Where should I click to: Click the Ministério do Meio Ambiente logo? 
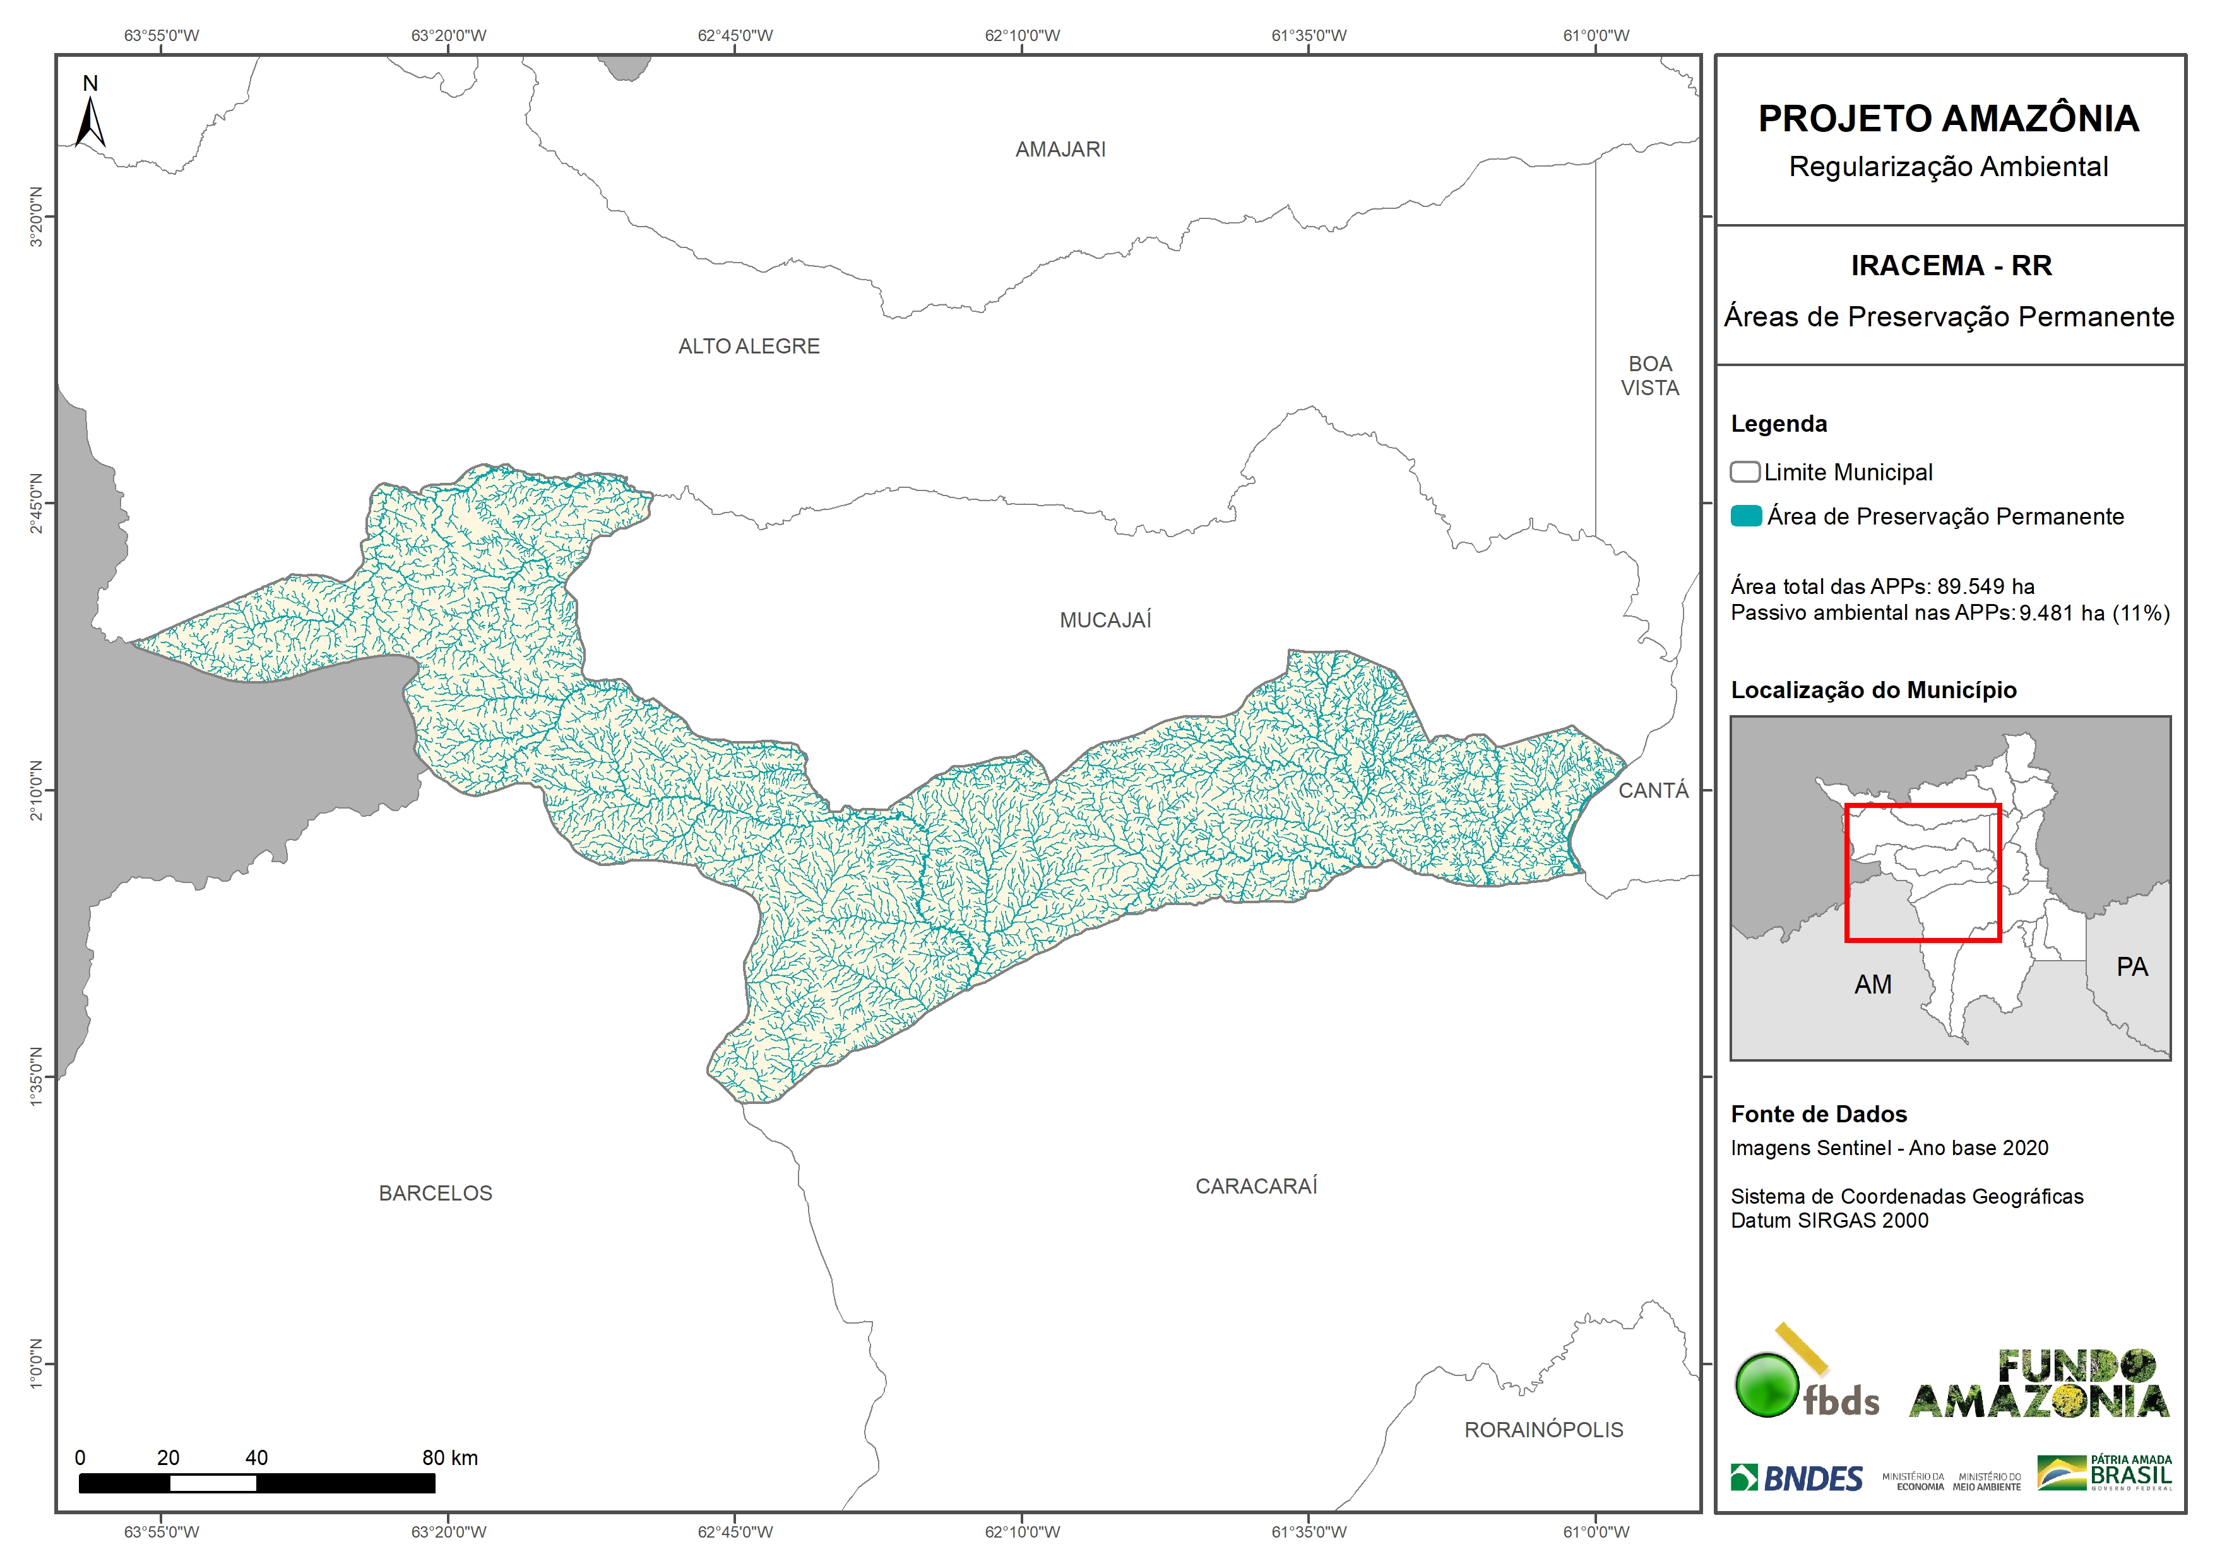[1986, 1481]
